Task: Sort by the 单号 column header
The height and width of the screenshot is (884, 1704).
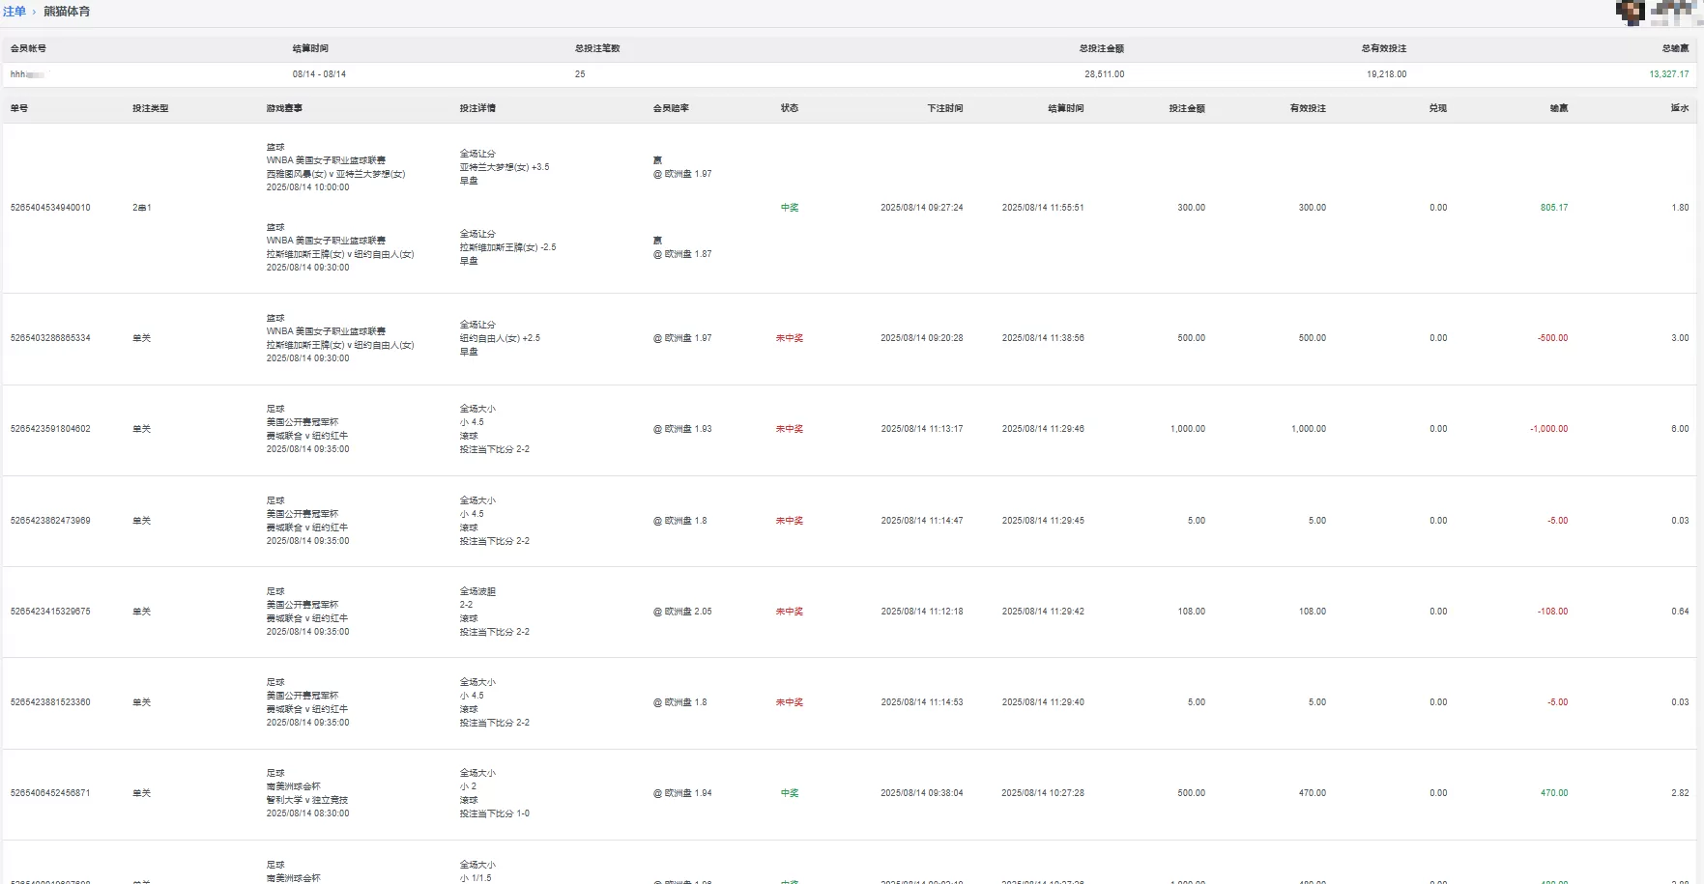Action: click(x=19, y=108)
